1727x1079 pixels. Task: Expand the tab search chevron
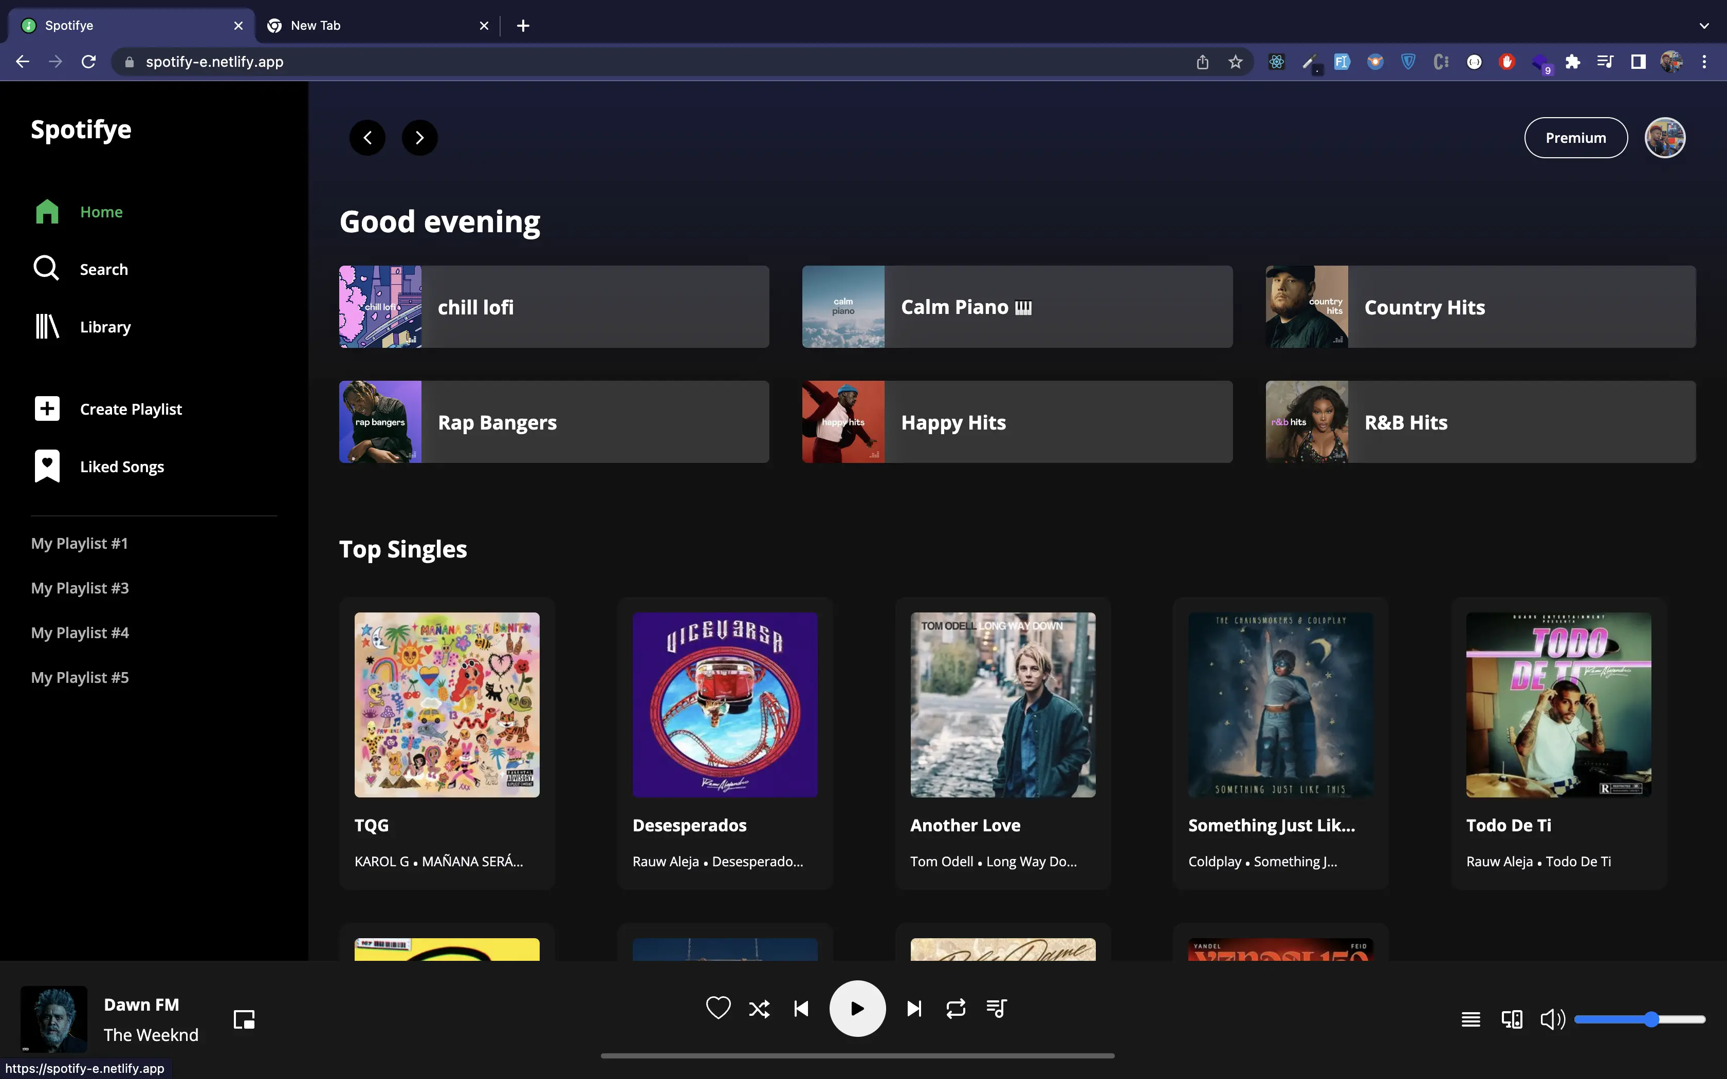[x=1704, y=26]
